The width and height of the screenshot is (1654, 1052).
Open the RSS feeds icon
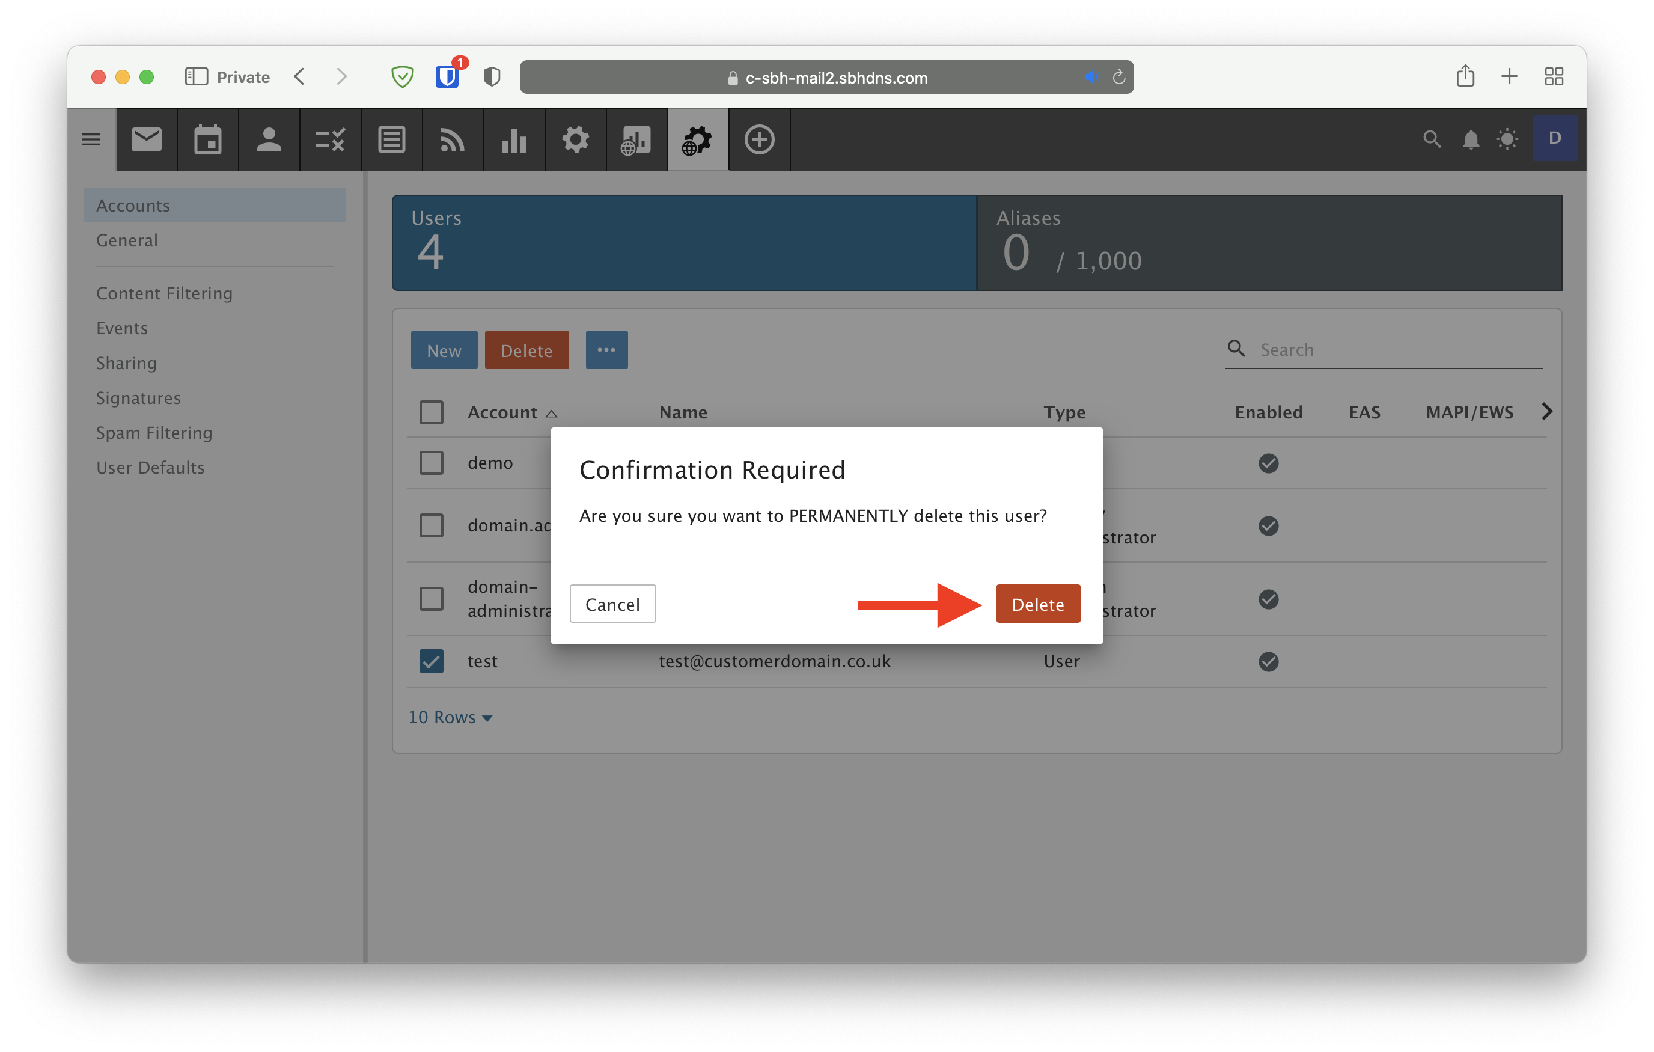point(452,140)
